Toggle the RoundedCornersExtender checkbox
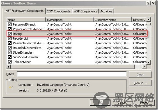The height and width of the screenshot is (110, 158). point(10,48)
